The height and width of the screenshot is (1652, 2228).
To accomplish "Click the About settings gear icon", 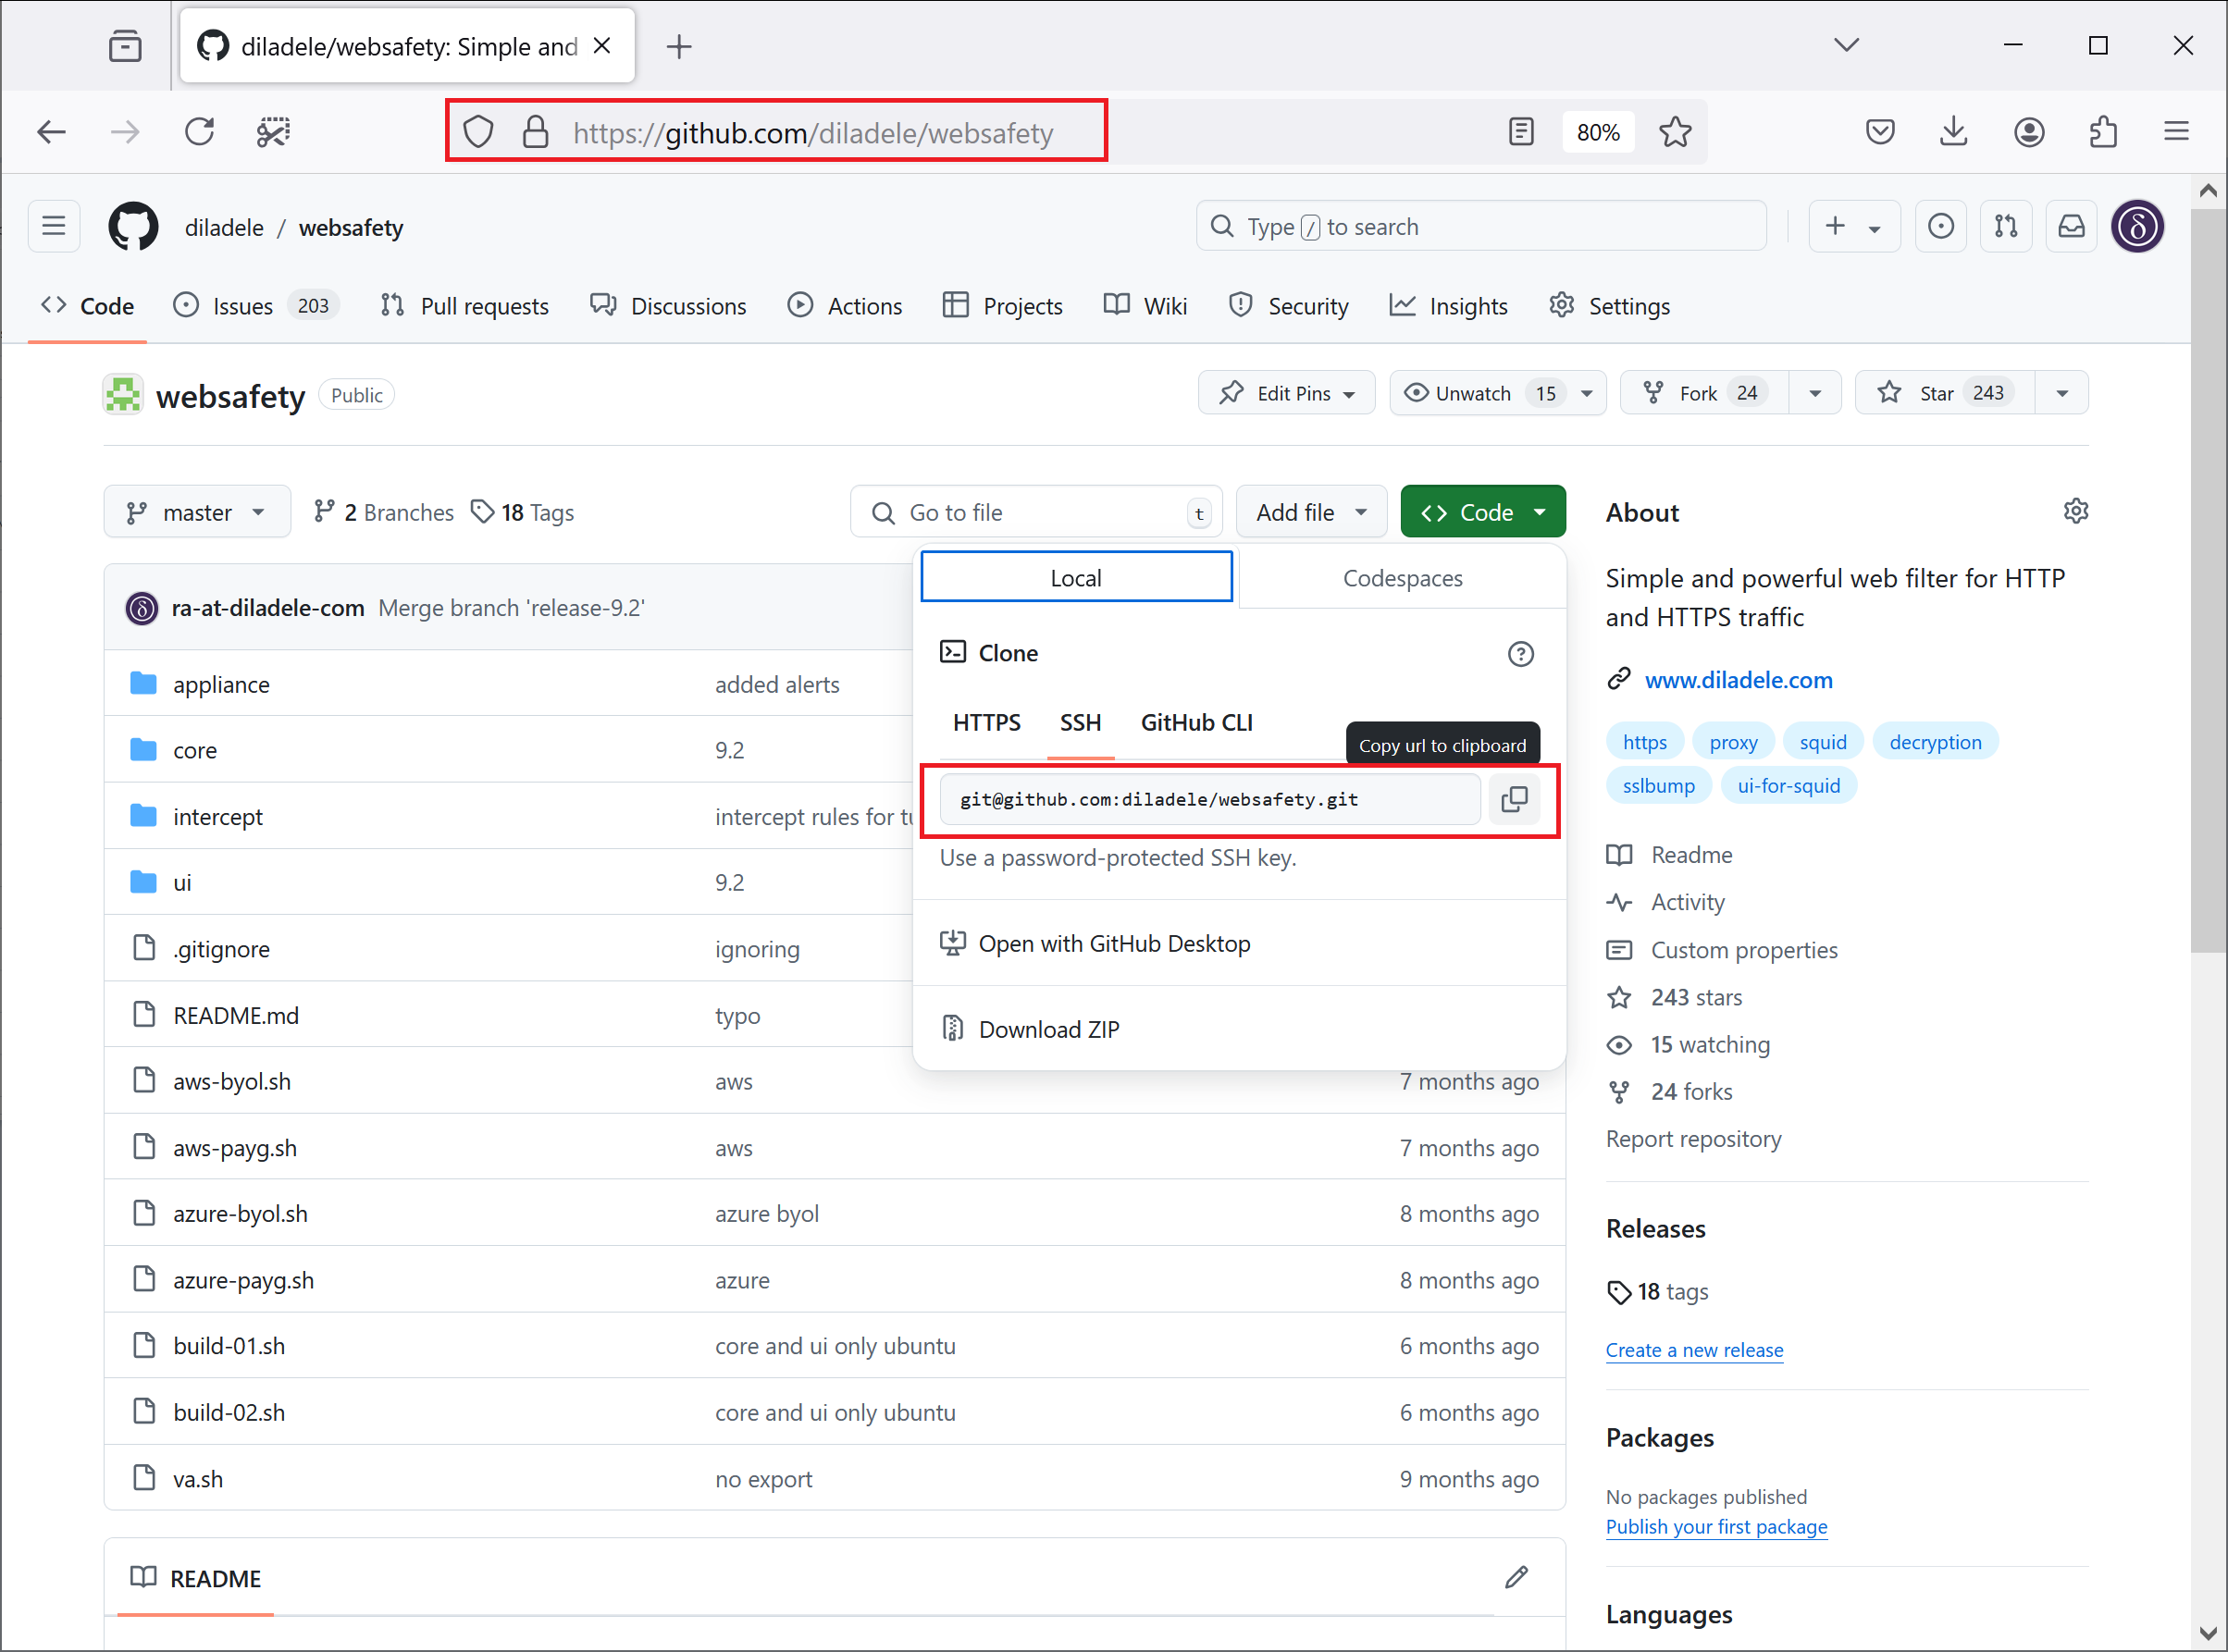I will click(x=2075, y=511).
